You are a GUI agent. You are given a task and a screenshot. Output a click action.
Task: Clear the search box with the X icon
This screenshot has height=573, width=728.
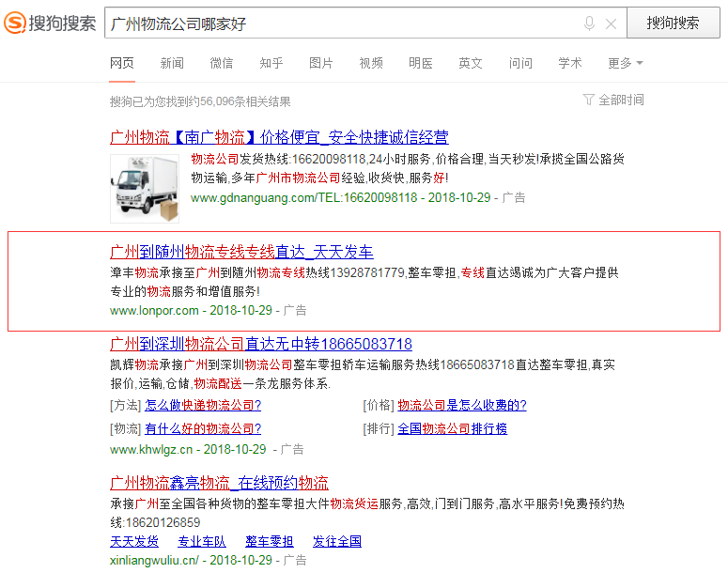tap(611, 23)
